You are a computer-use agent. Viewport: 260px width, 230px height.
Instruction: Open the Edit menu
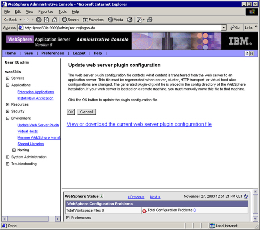[x=18, y=12]
